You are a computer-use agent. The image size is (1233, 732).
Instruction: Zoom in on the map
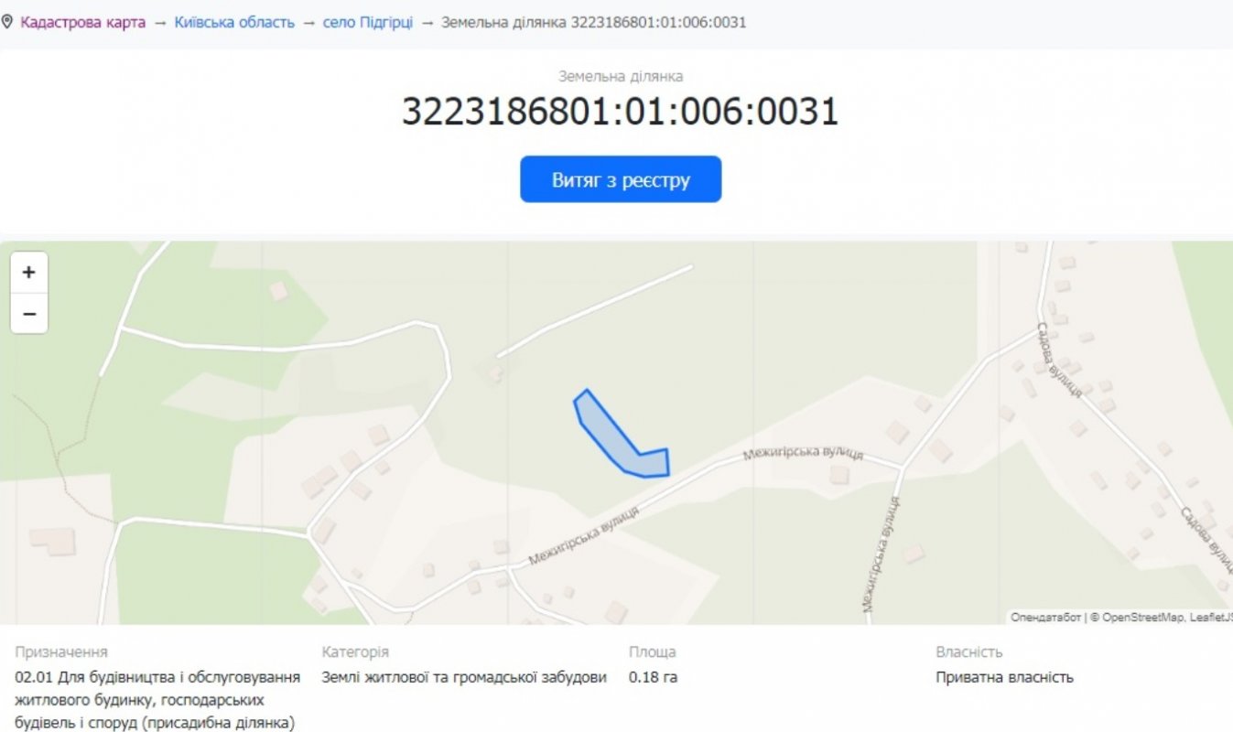pyautogui.click(x=29, y=273)
